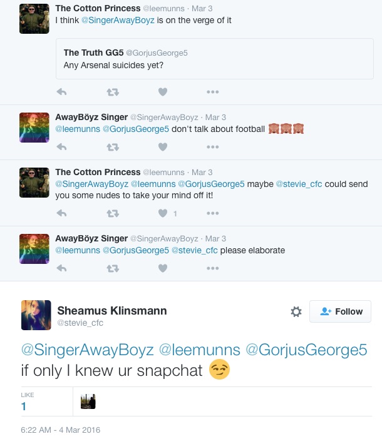Viewport: 382px width, 439px height.
Task: Open more options on 'don't talk about football' tweet
Action: click(213, 147)
